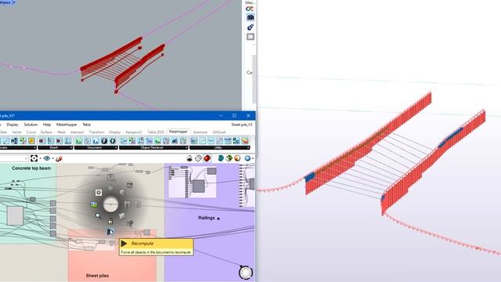This screenshot has width=501, height=282.
Task: Click the red play icon in Batch panel
Action: pos(59,141)
